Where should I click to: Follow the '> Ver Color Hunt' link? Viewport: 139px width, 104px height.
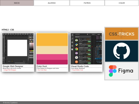tap(42, 70)
